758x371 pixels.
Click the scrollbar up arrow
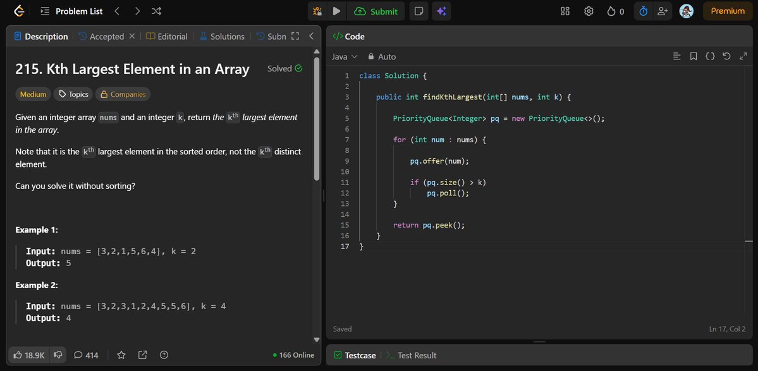317,51
